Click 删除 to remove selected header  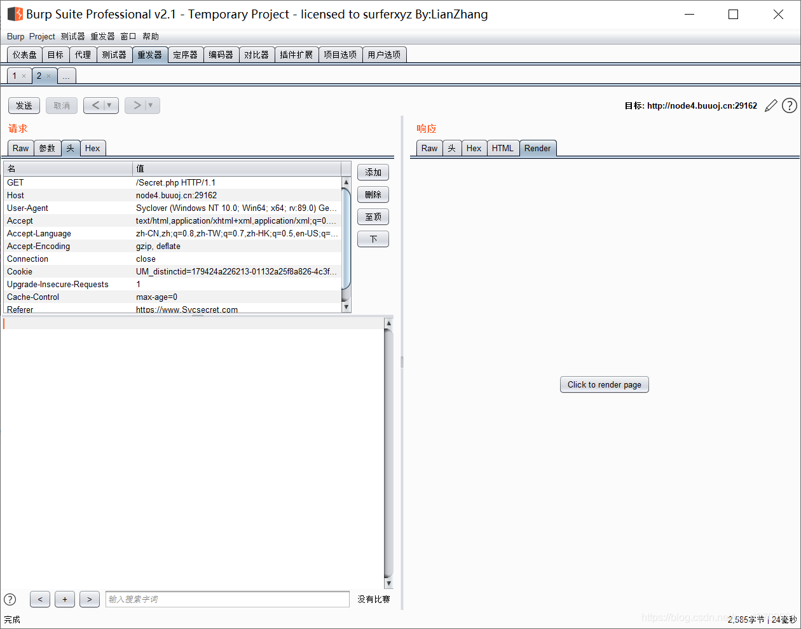click(x=373, y=194)
